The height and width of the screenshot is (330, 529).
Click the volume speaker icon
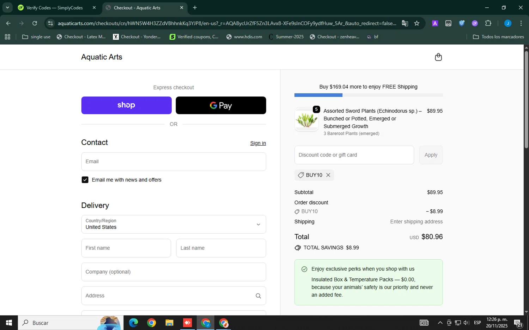[467, 323]
